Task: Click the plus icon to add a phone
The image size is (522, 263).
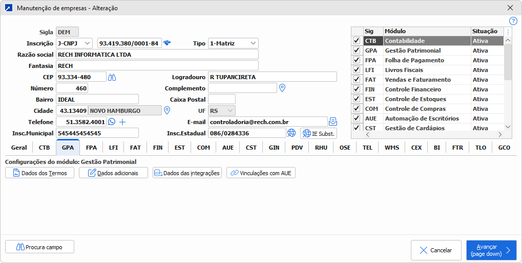Action: 122,122
